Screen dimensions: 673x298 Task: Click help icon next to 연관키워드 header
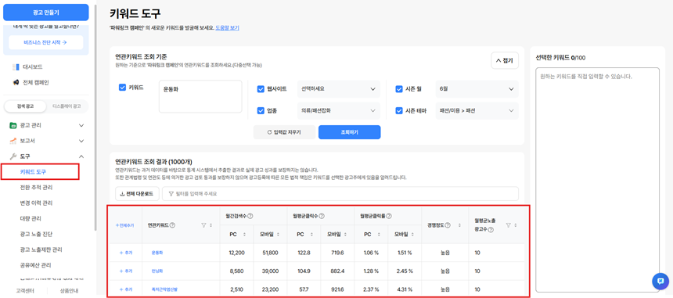click(x=172, y=225)
